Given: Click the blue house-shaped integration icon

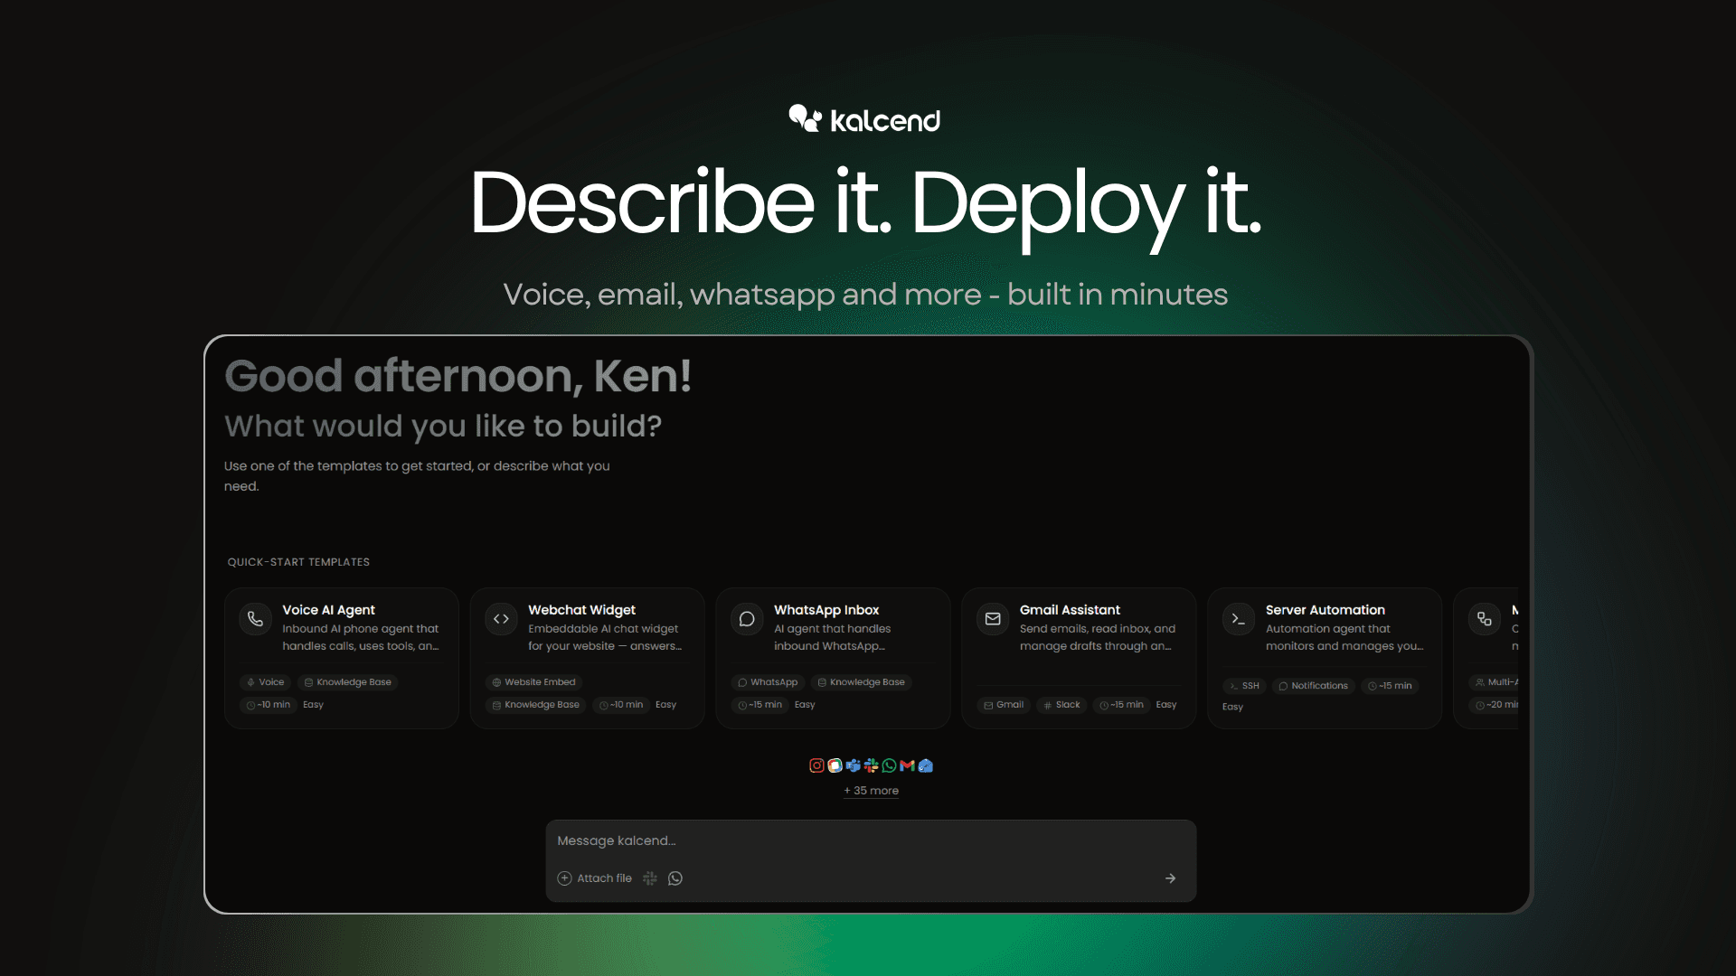Looking at the screenshot, I should [925, 765].
